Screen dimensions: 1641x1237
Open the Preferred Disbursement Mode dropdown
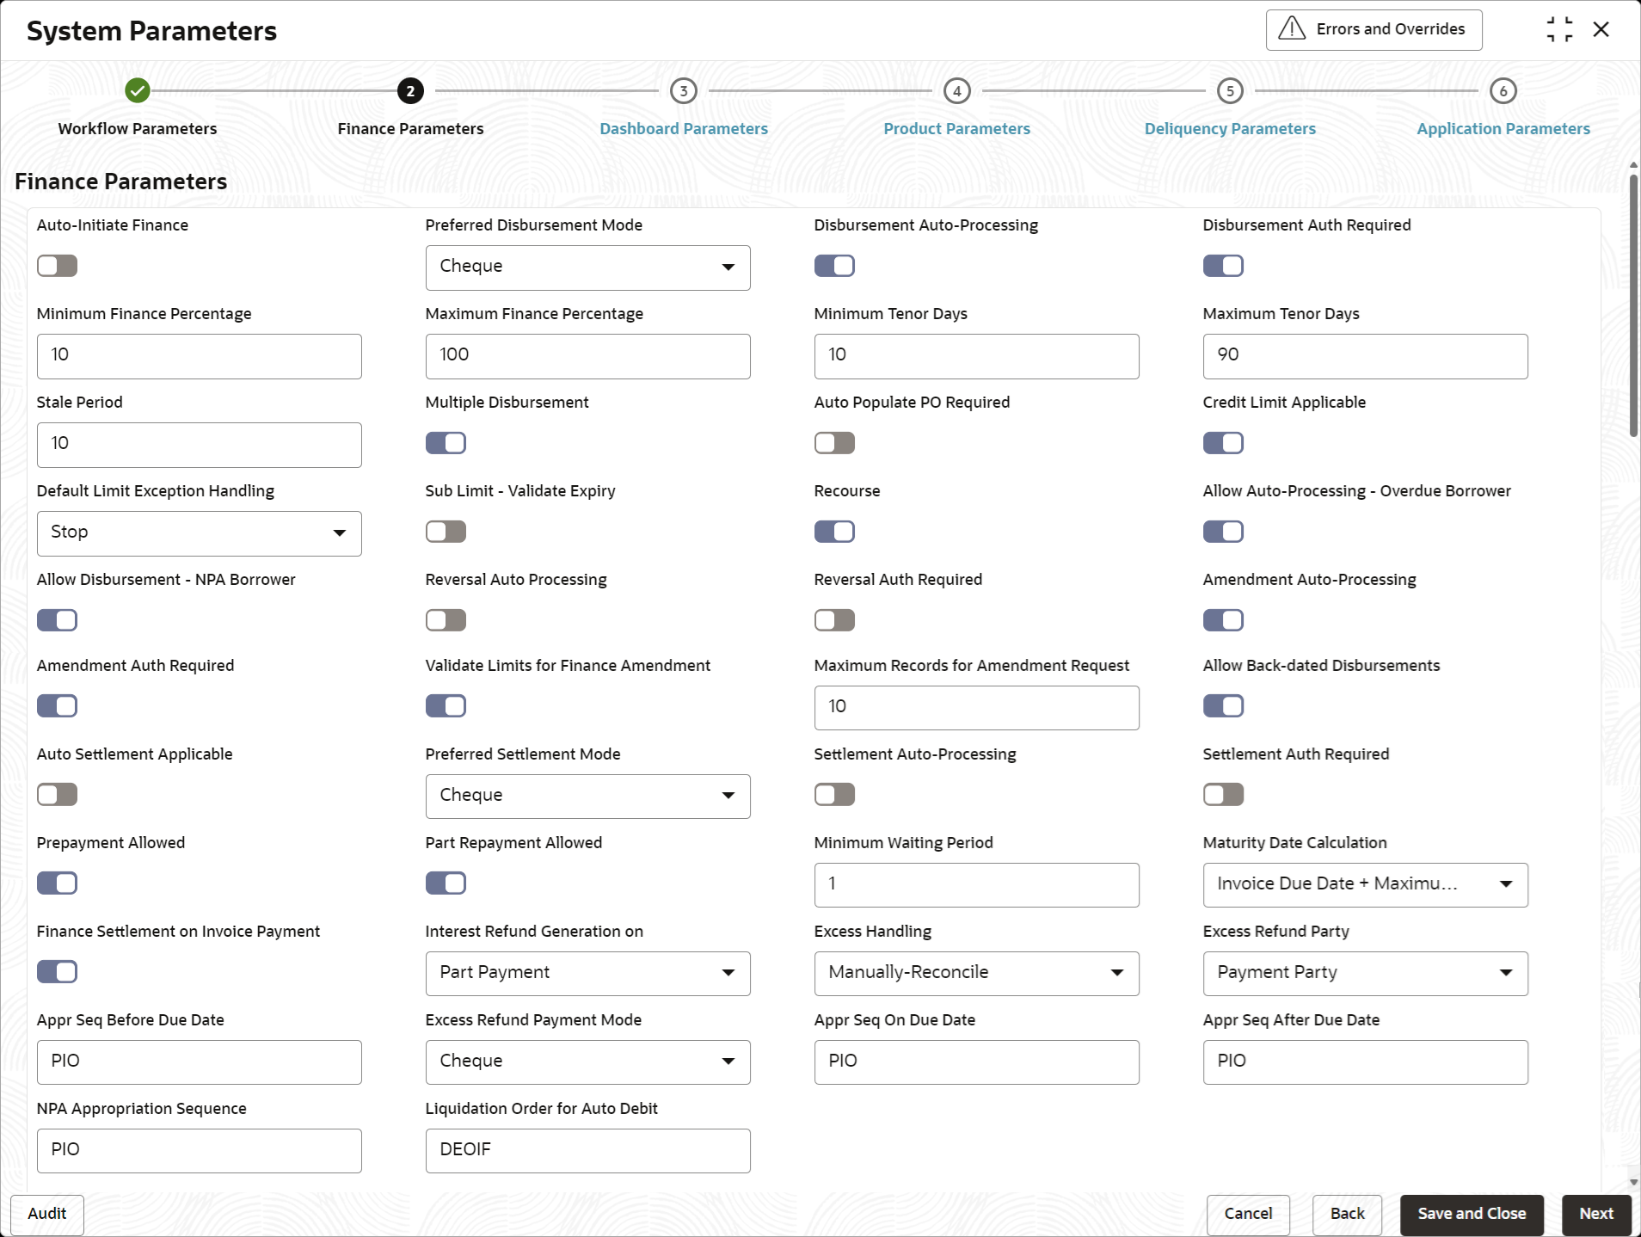pos(587,268)
